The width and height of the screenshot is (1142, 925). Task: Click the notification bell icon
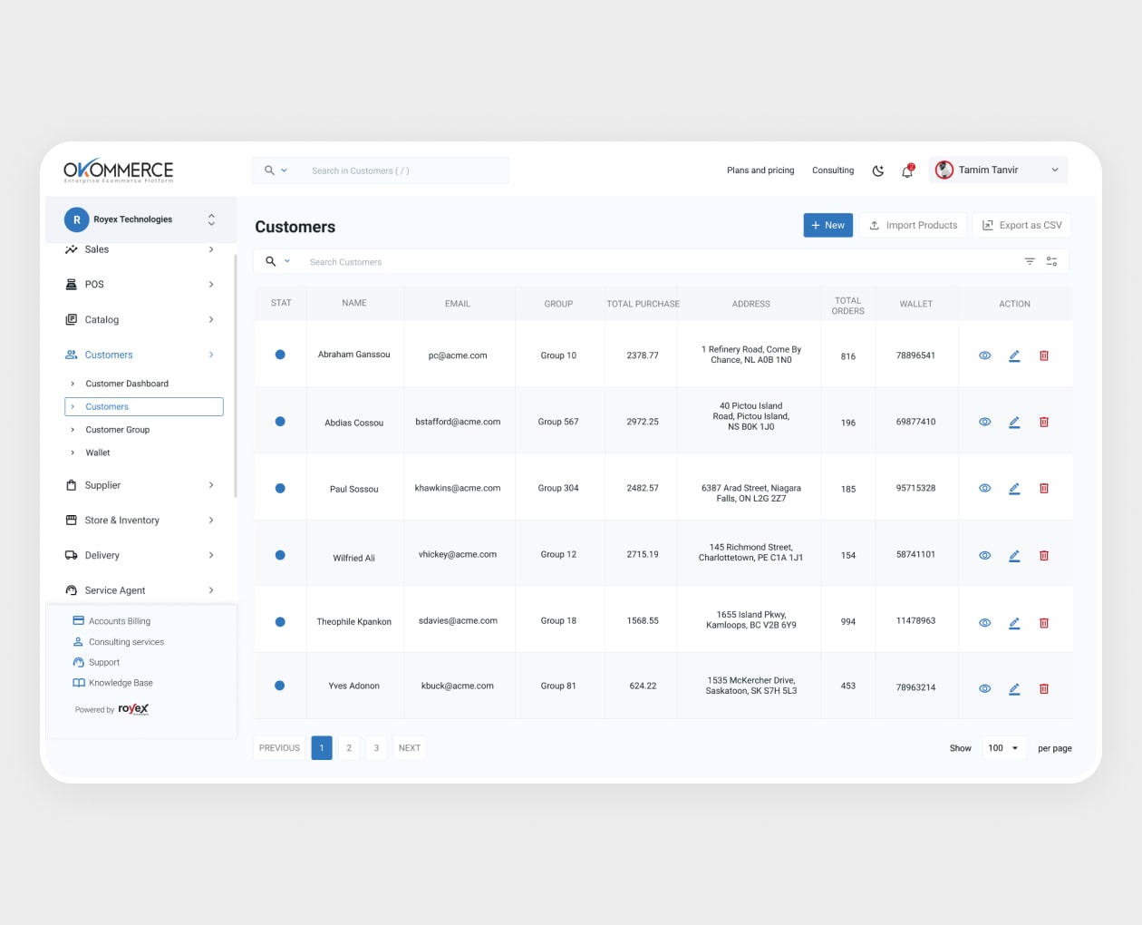pos(907,170)
